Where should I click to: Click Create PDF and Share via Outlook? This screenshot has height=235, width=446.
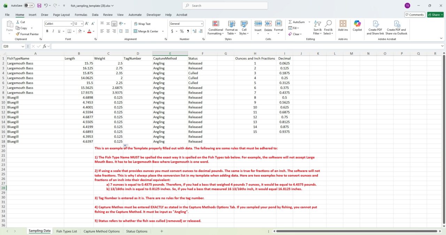396,28
